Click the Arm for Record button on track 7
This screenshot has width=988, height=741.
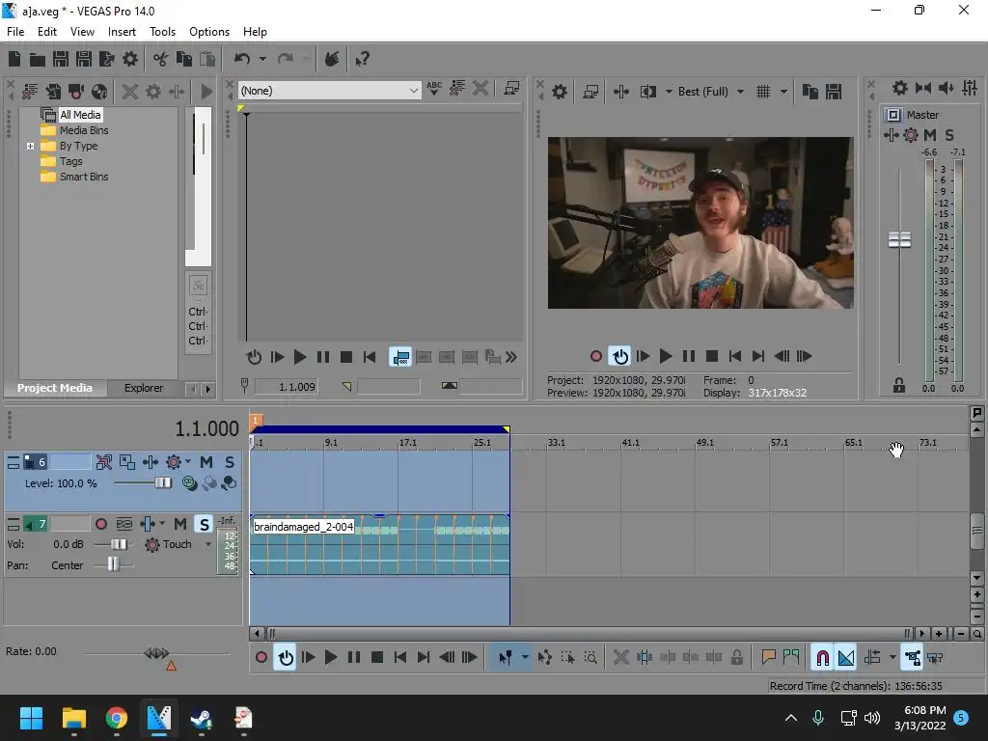[x=101, y=524]
